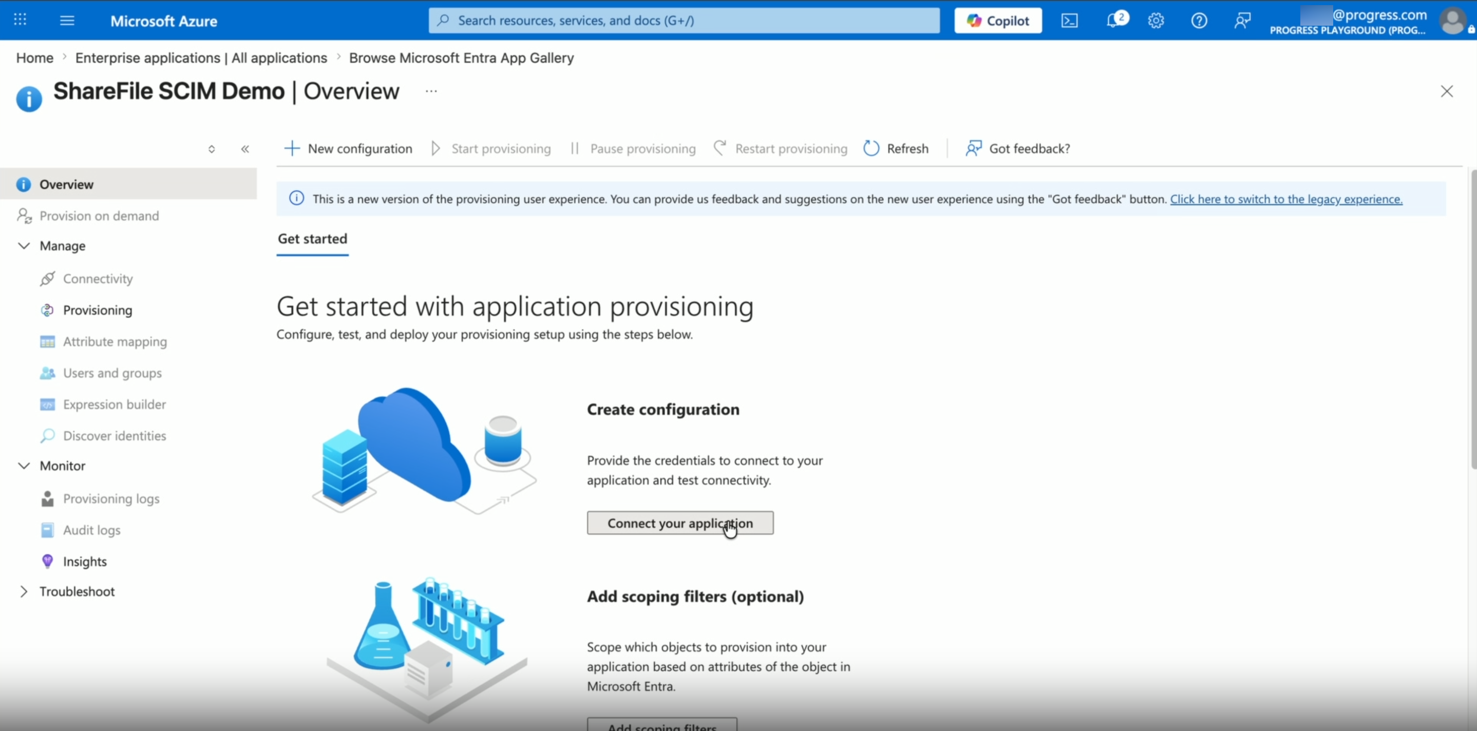Open the Cloud Shell icon

pyautogui.click(x=1069, y=21)
